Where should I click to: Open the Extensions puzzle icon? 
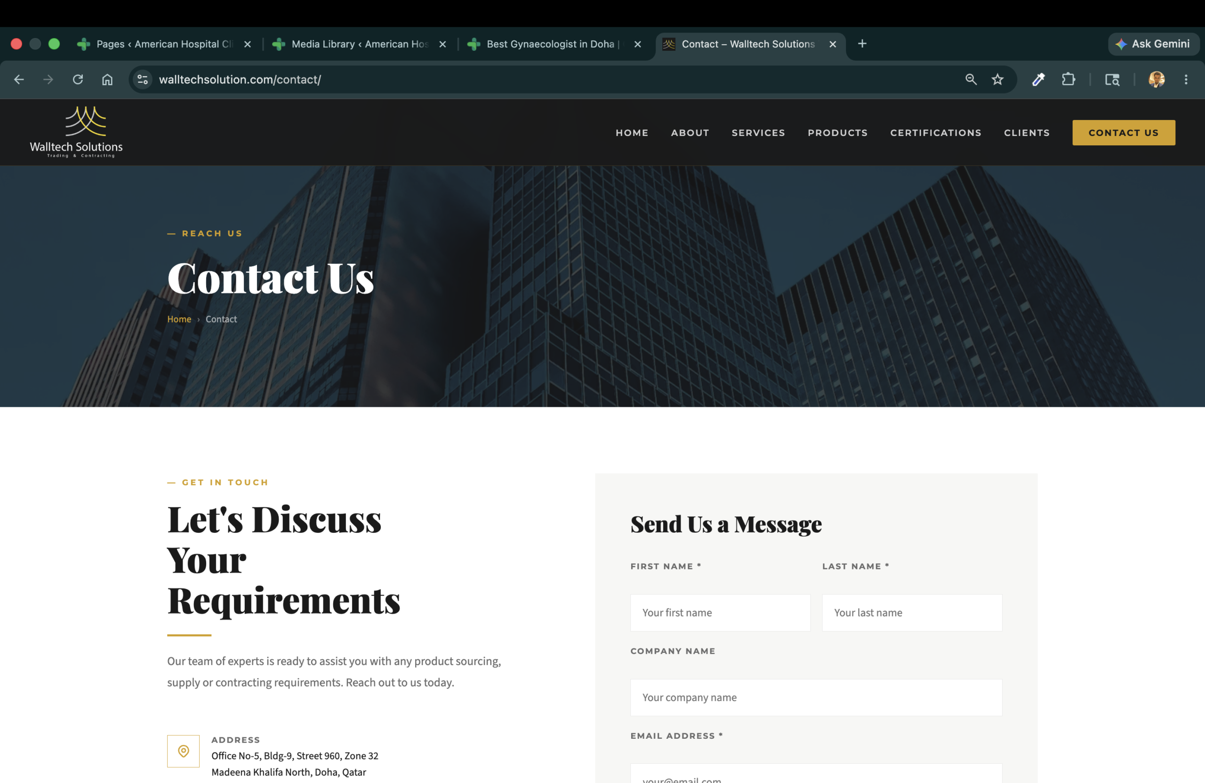pos(1068,79)
